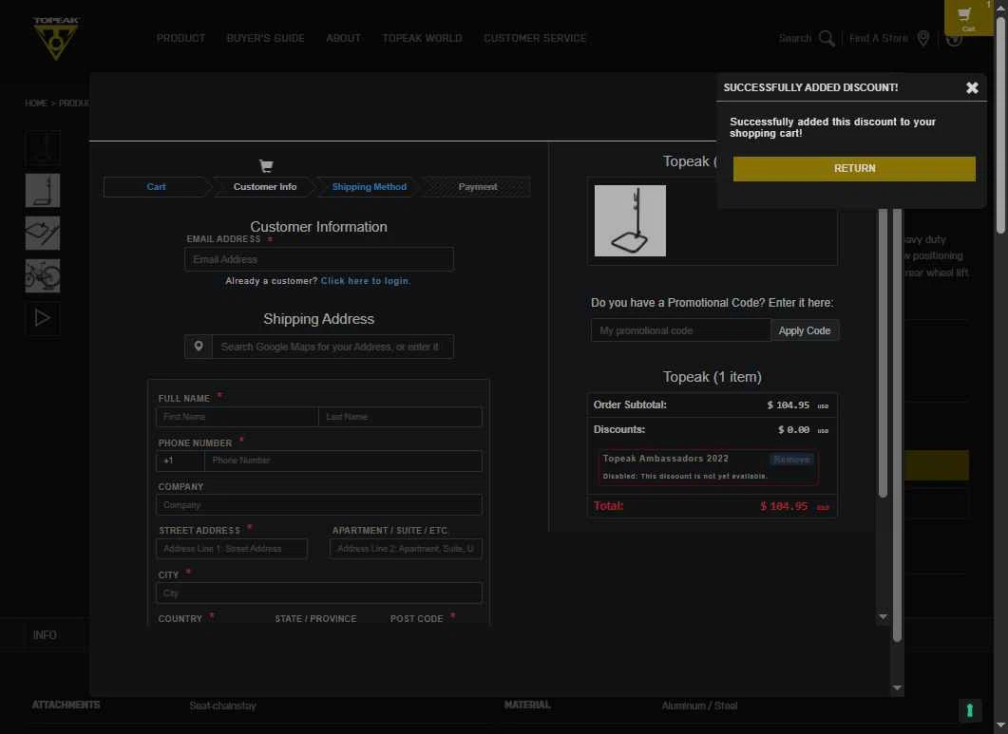Click the HOME breadcrumb link

pyautogui.click(x=36, y=104)
